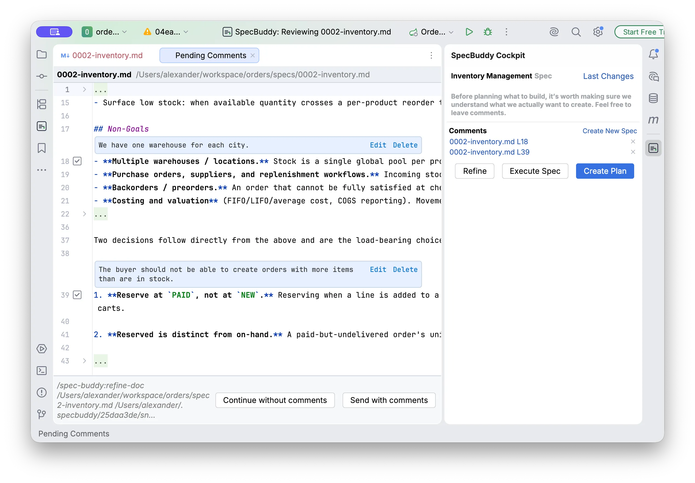
Task: Open the Last Changes link
Action: pos(608,76)
